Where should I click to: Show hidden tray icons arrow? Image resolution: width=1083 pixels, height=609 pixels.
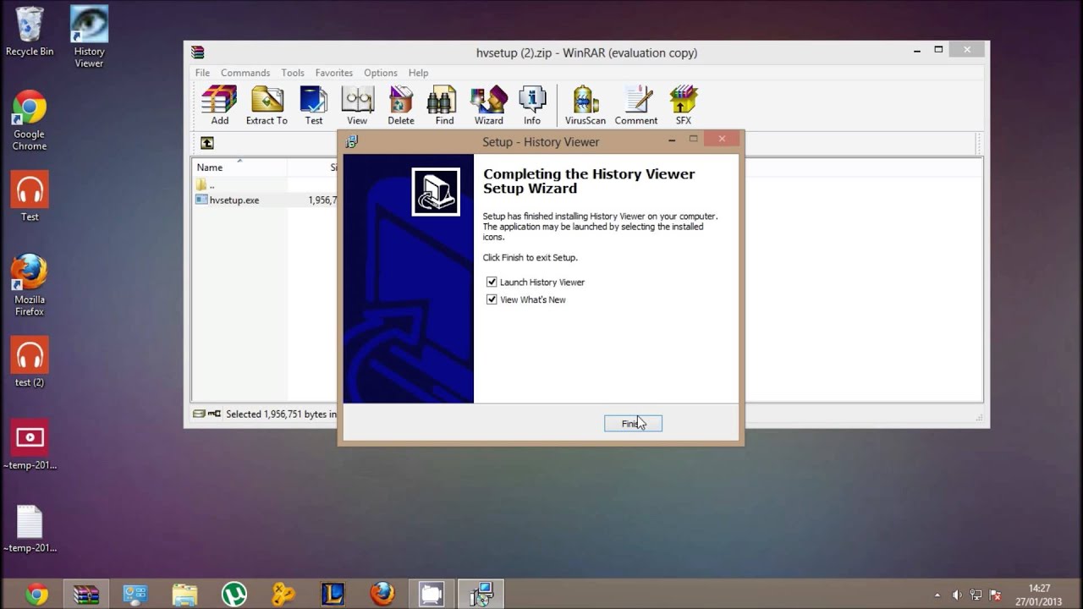(937, 595)
